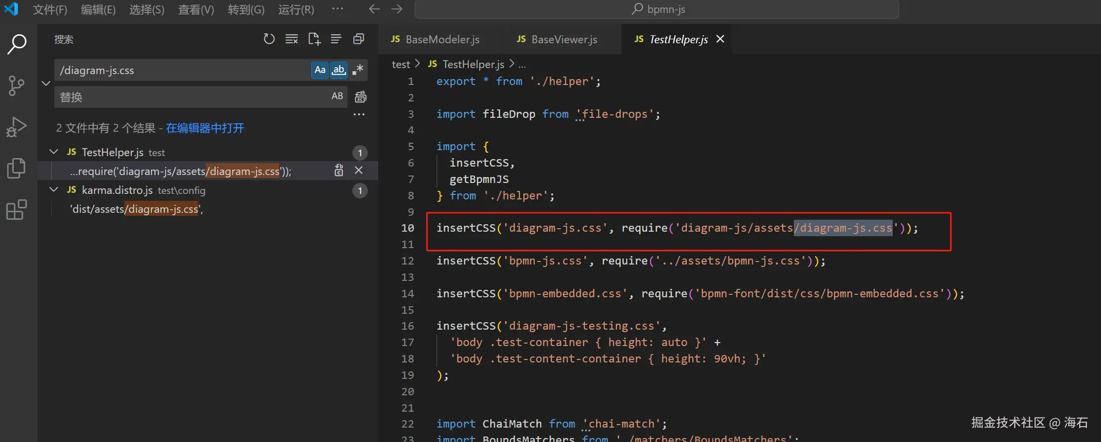This screenshot has width=1101, height=442.
Task: Click the result count badge for karma.distro.js
Action: coord(360,190)
